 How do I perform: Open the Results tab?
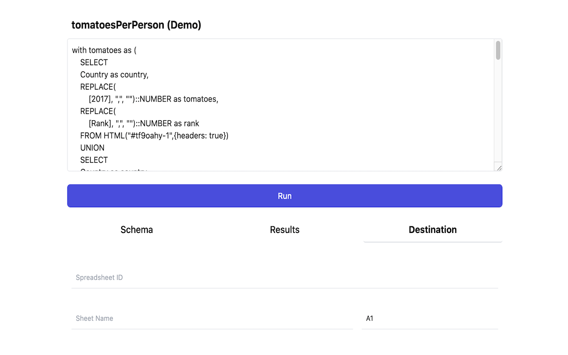(x=284, y=230)
